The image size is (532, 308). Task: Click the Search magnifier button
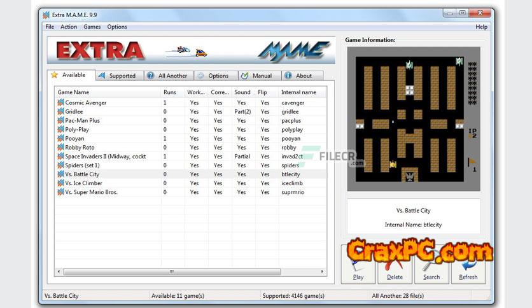pyautogui.click(x=431, y=263)
